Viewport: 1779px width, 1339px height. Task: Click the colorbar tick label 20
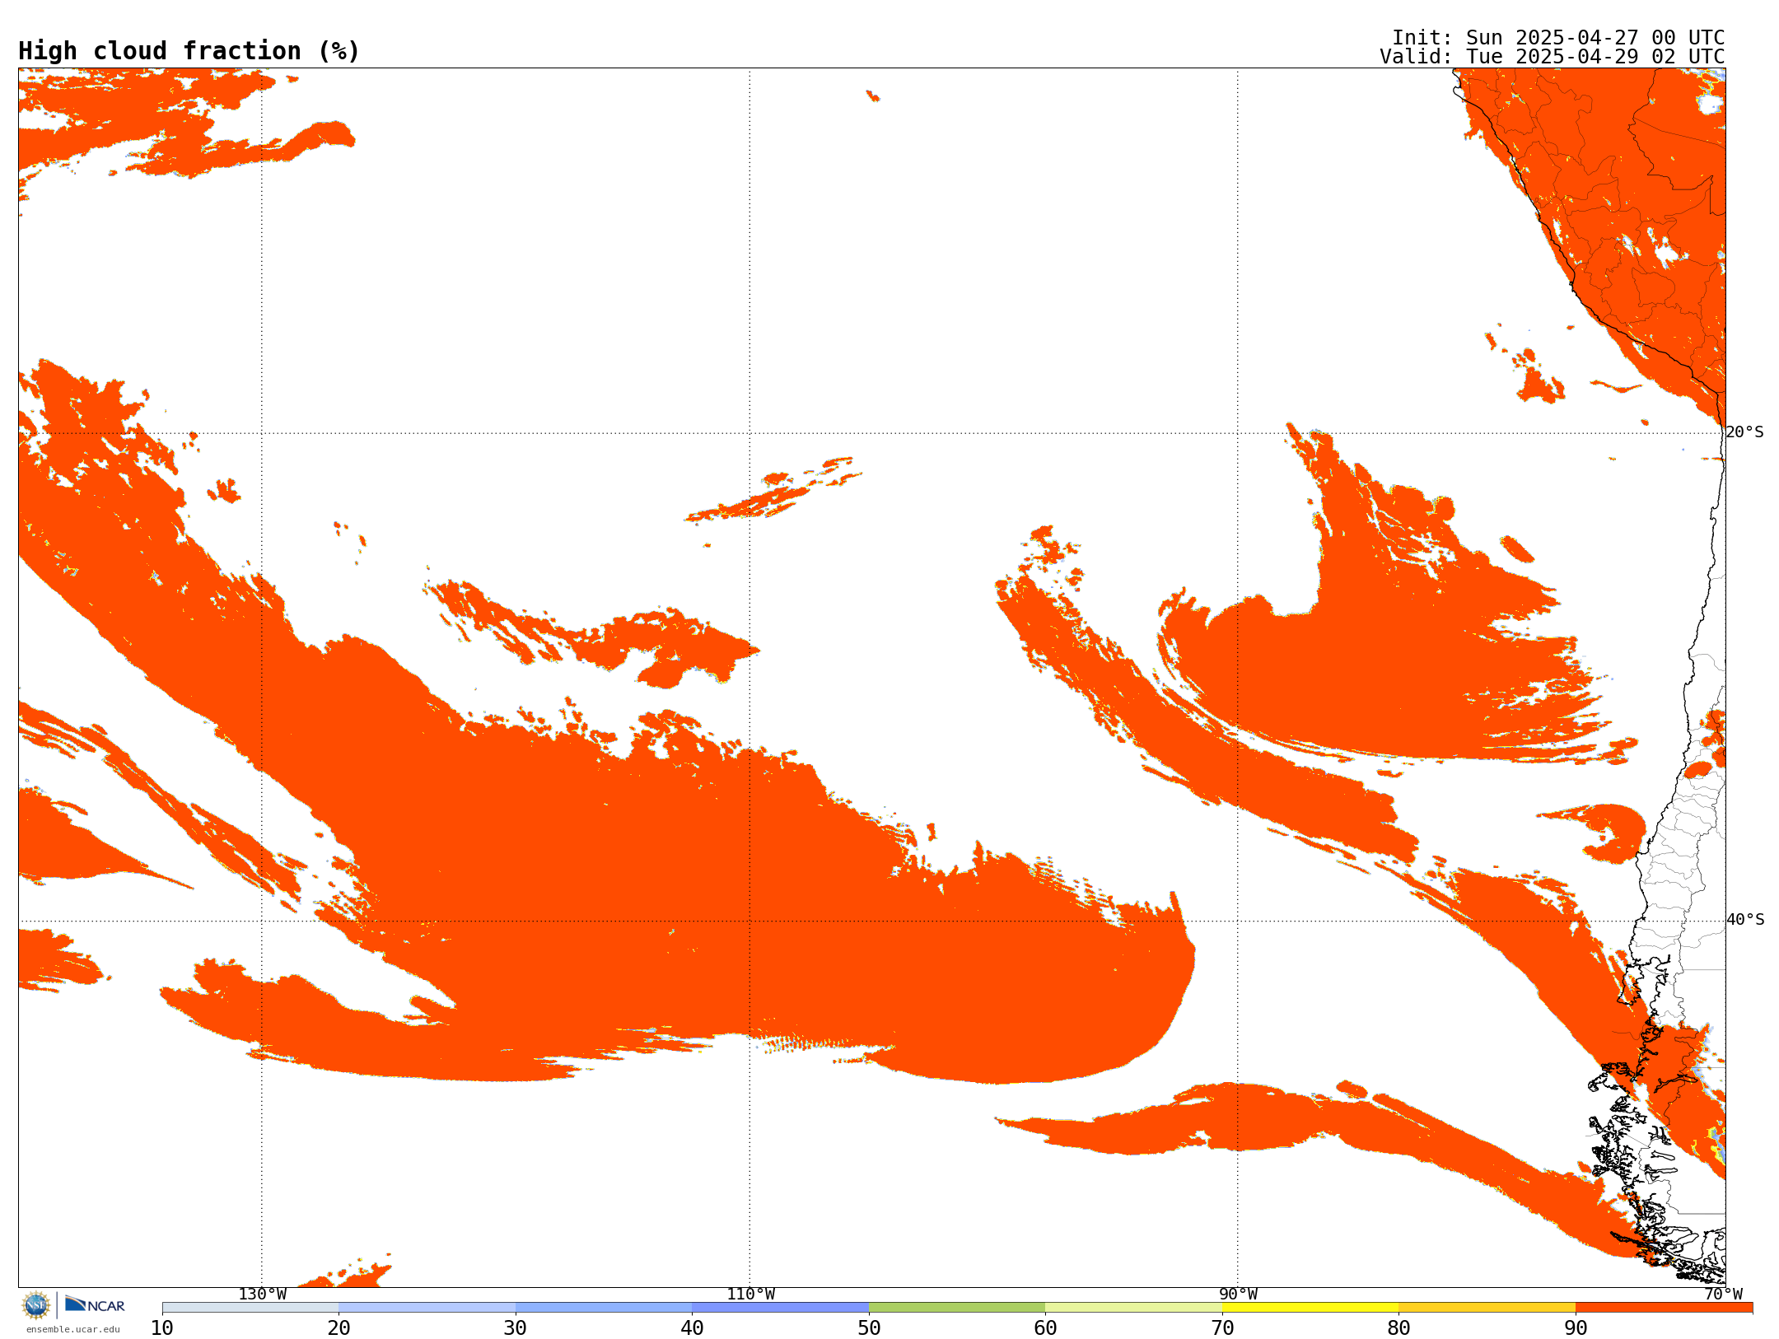click(x=339, y=1327)
